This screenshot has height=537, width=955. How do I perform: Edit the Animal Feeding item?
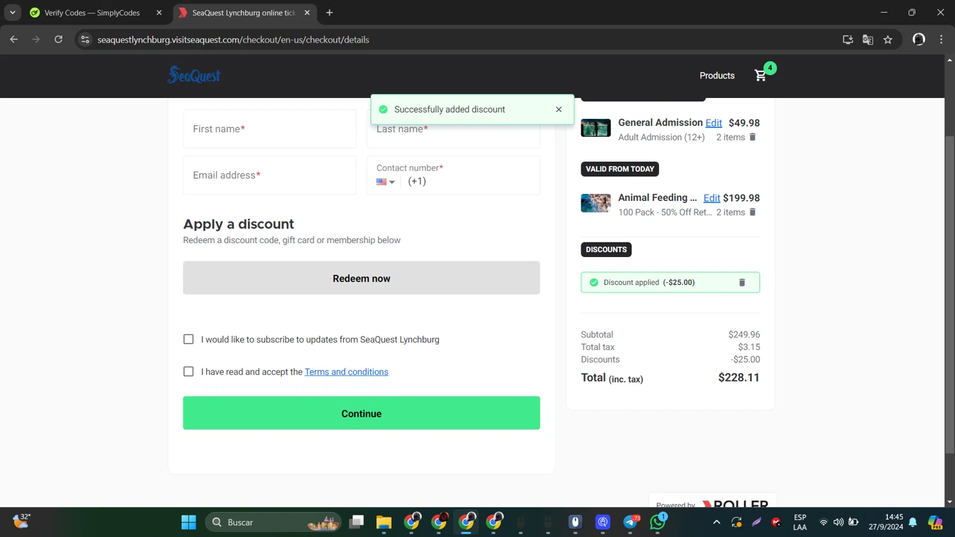[712, 199]
